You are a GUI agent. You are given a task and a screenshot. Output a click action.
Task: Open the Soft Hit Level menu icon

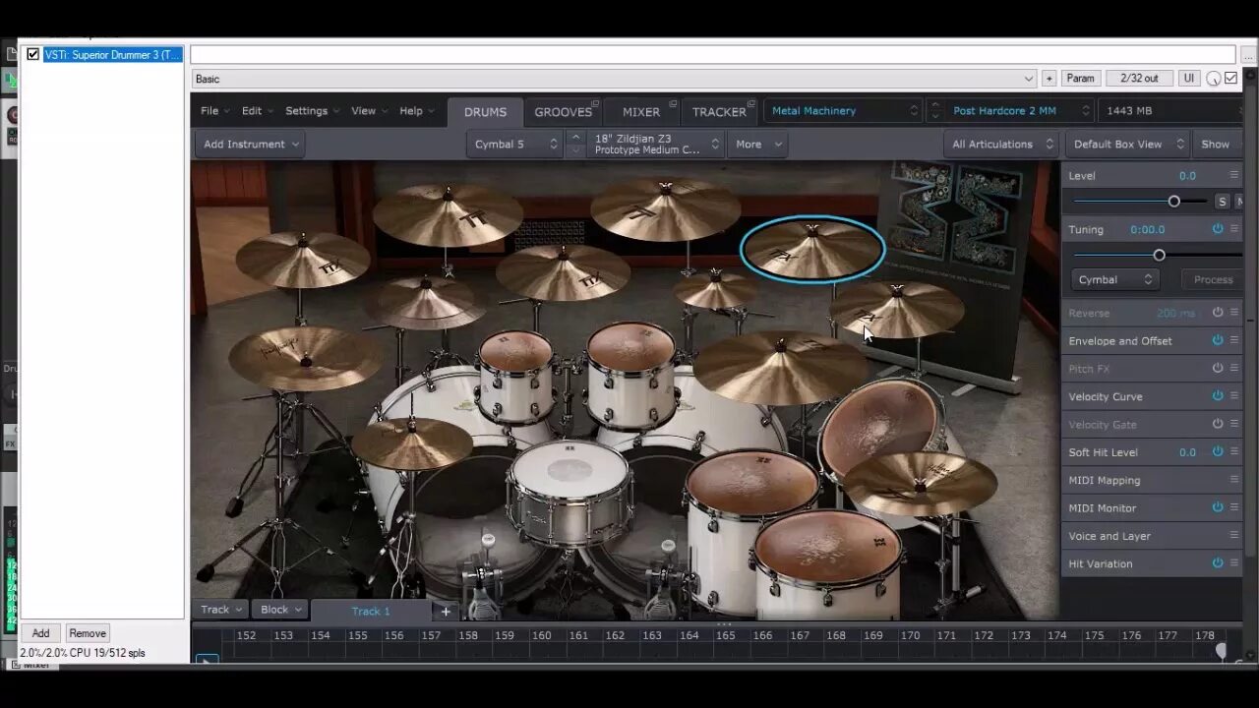pos(1234,452)
